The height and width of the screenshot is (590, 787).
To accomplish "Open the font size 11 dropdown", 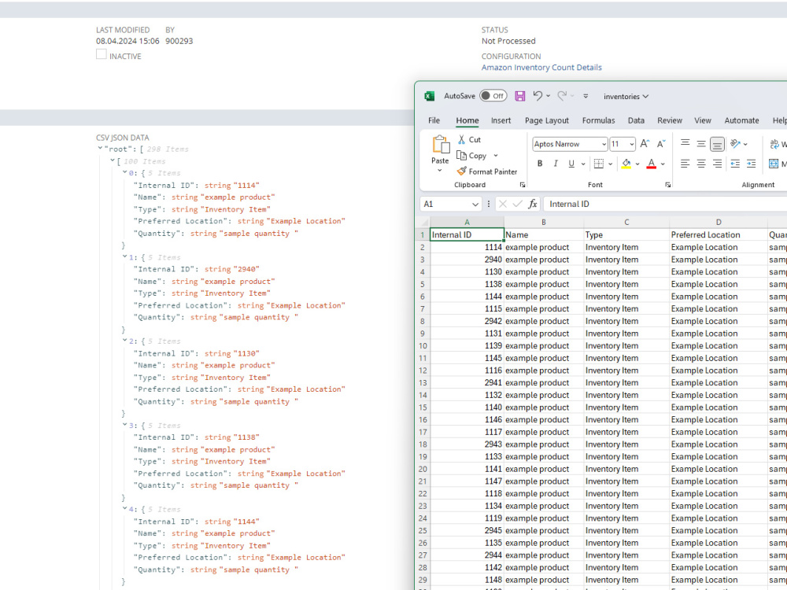I will point(621,144).
